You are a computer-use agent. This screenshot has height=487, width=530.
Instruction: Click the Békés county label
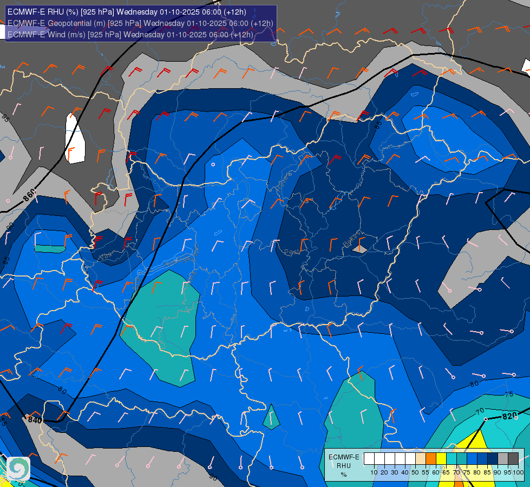[352, 240]
